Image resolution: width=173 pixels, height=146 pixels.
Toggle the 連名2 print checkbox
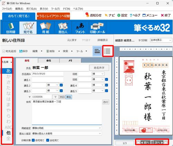(x=61, y=85)
